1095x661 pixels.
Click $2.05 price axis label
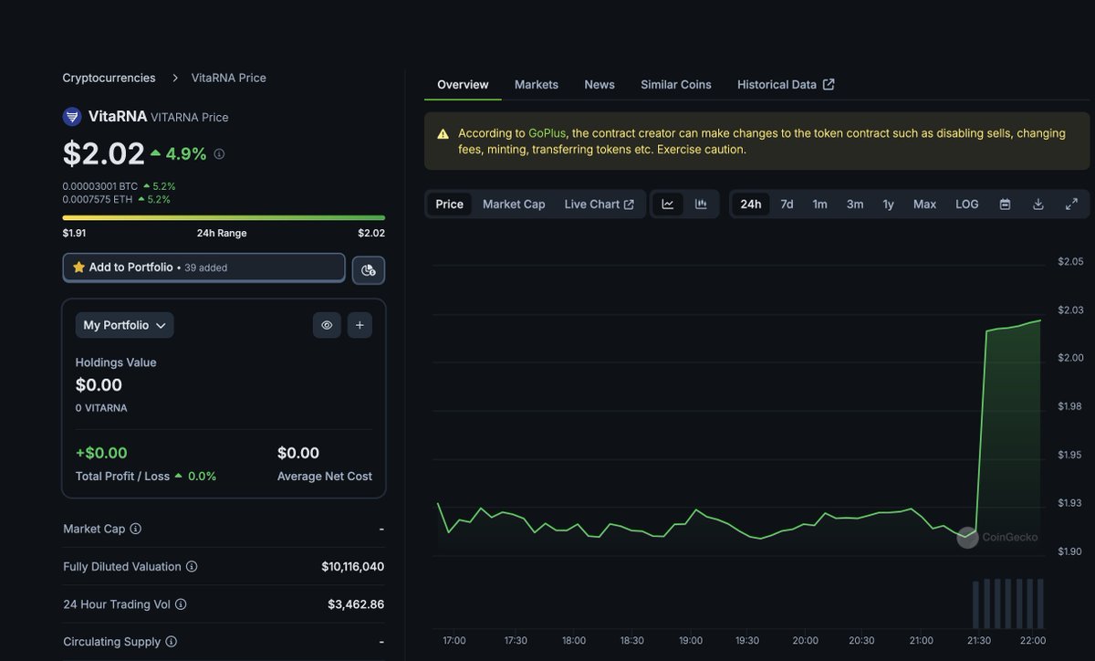[x=1070, y=262]
